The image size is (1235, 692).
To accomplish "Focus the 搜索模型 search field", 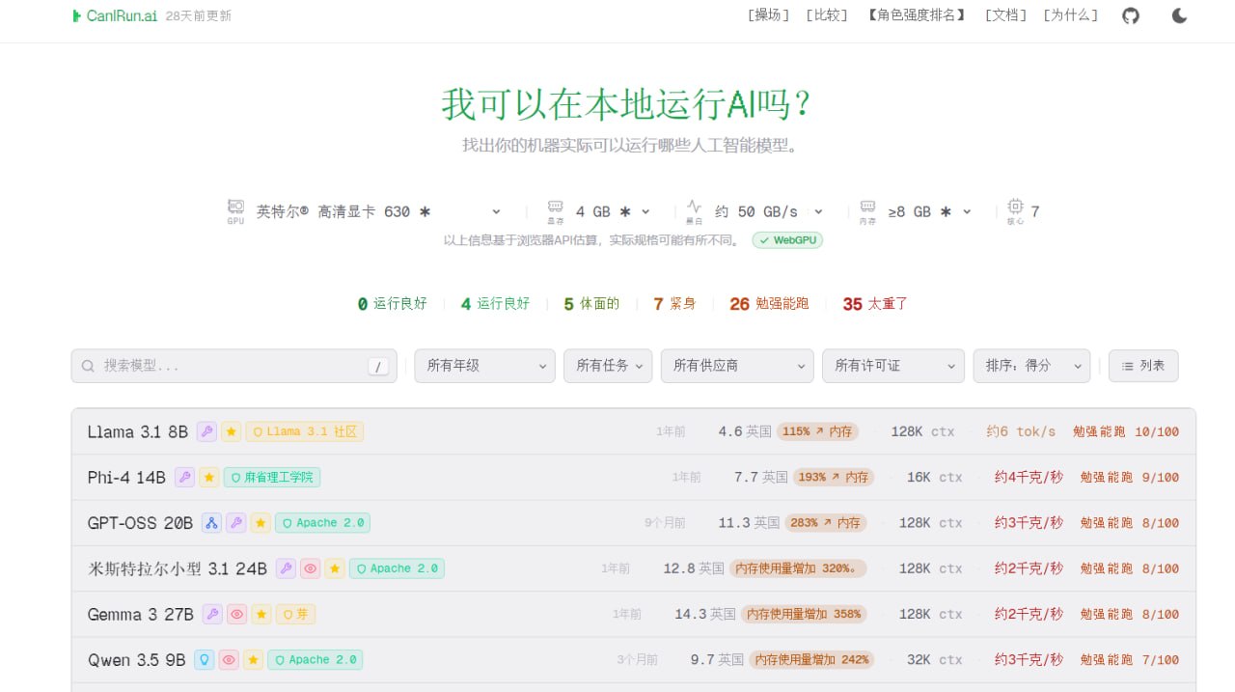I will click(x=233, y=366).
